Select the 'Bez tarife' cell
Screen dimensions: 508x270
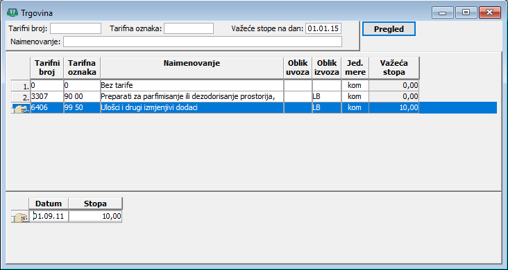point(192,86)
